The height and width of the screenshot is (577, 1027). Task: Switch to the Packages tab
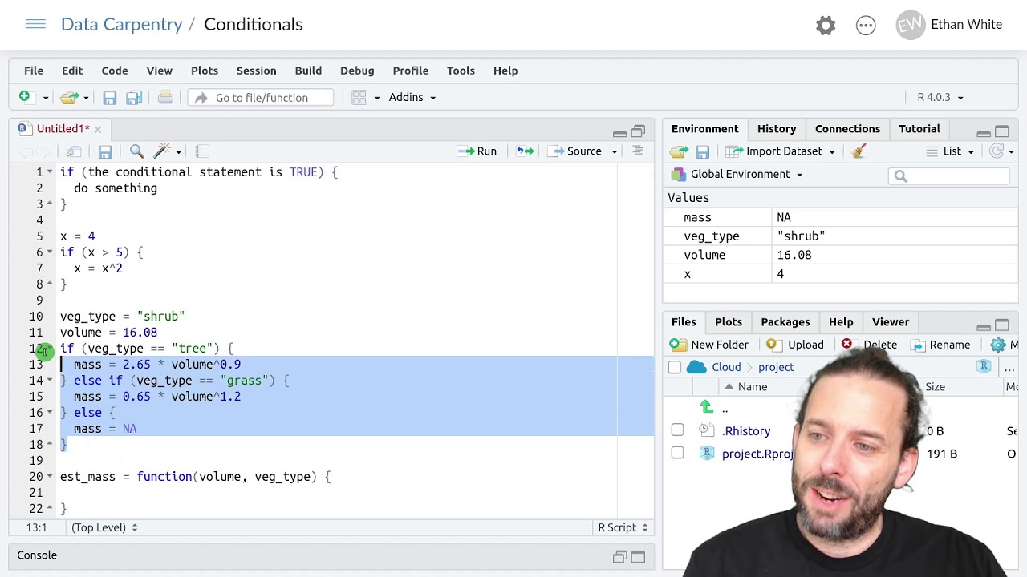tap(785, 322)
